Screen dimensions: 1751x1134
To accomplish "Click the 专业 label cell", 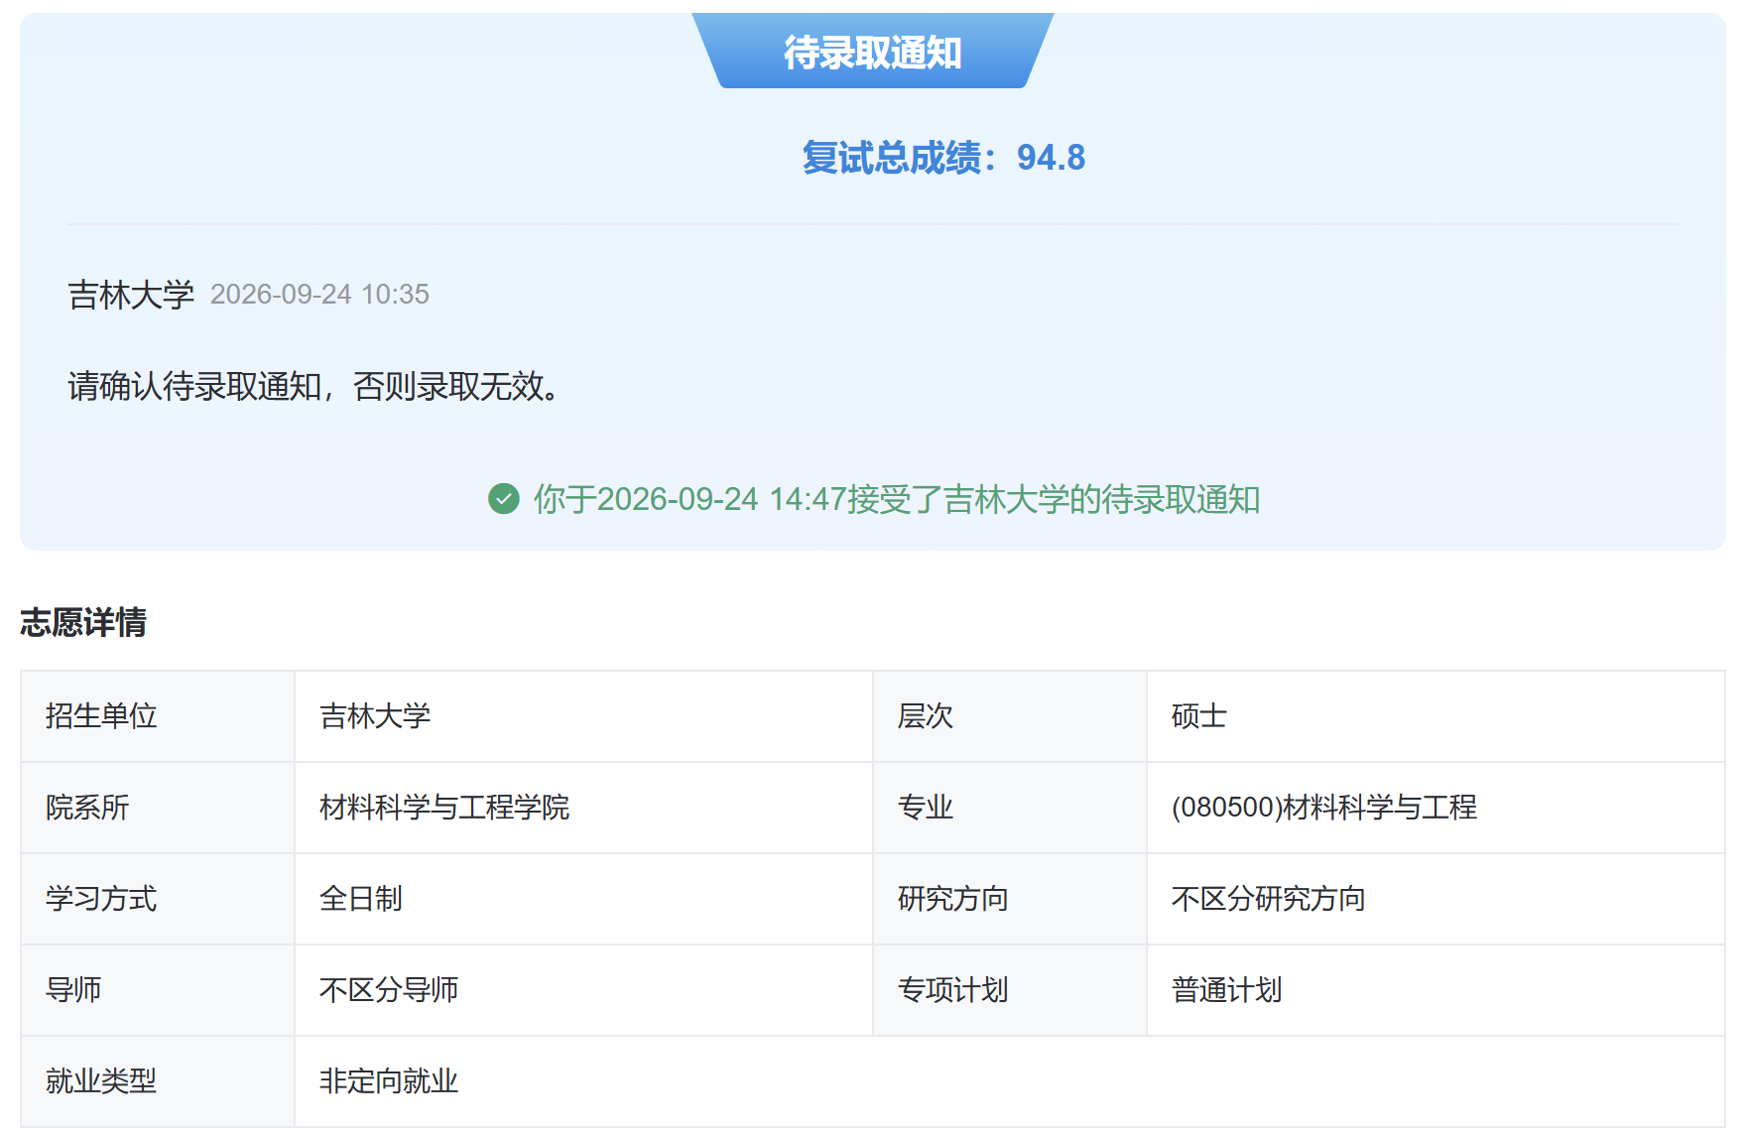I will tap(1010, 808).
